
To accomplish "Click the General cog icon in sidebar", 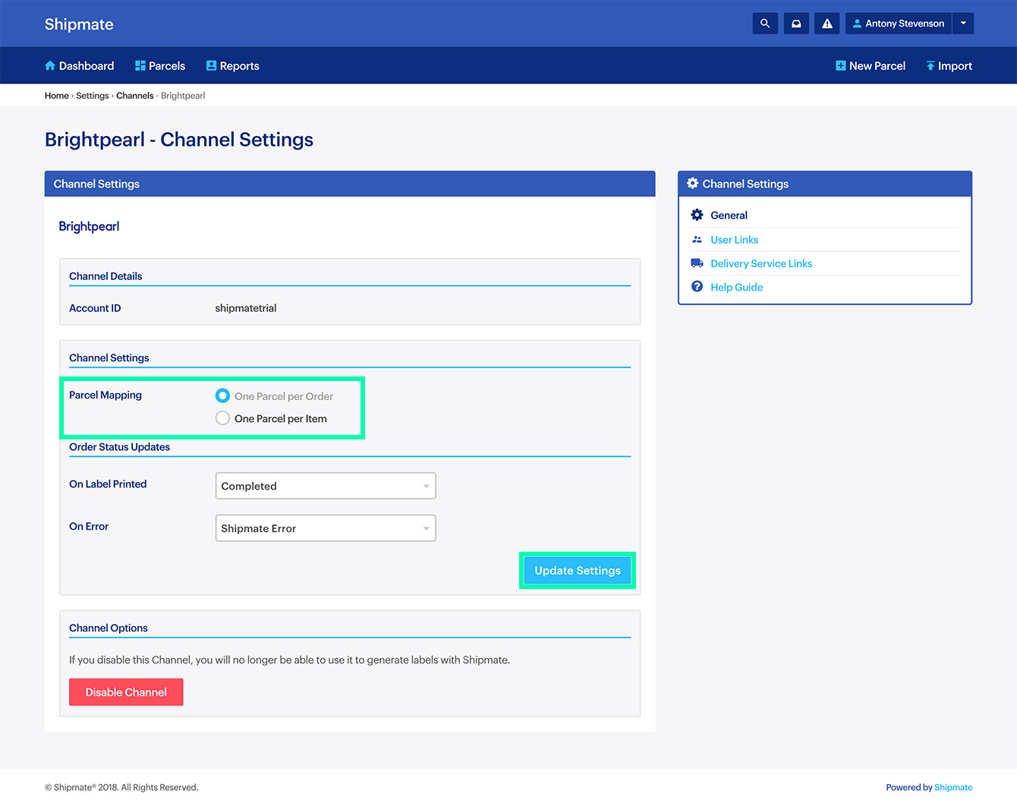I will 697,215.
